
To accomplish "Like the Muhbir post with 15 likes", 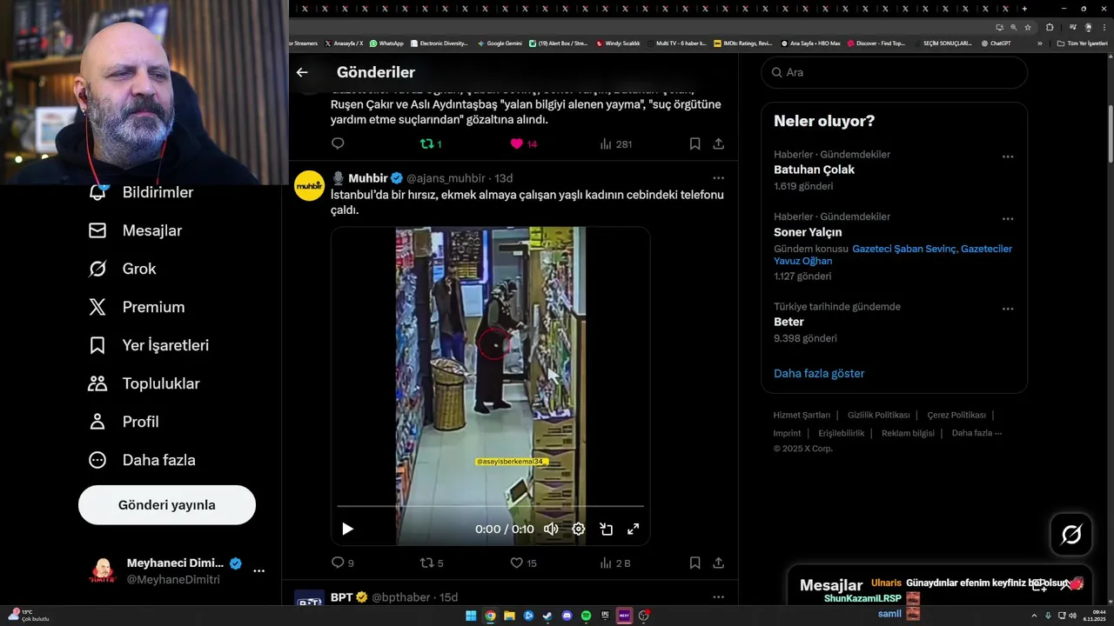I will pos(523,563).
